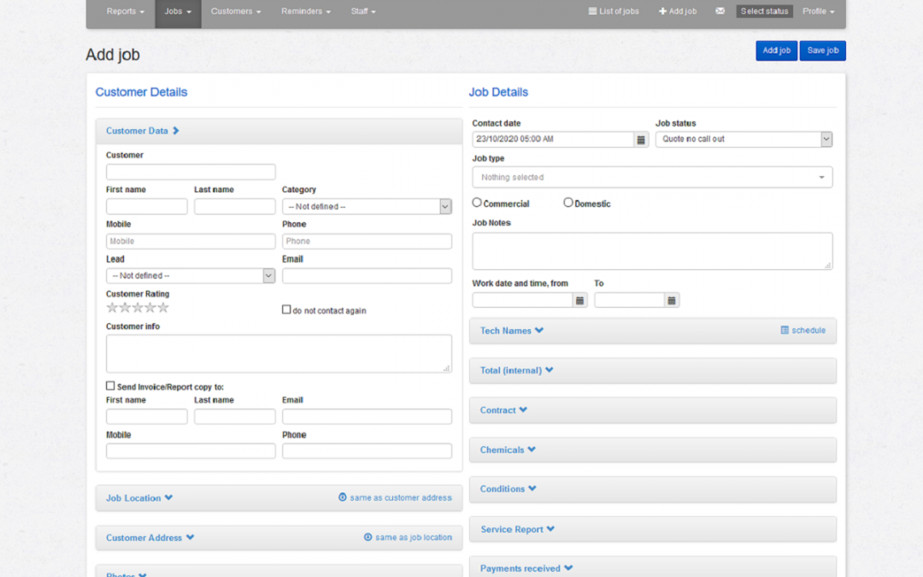Select the Commercial radio button
This screenshot has height=577, width=923.
point(477,203)
